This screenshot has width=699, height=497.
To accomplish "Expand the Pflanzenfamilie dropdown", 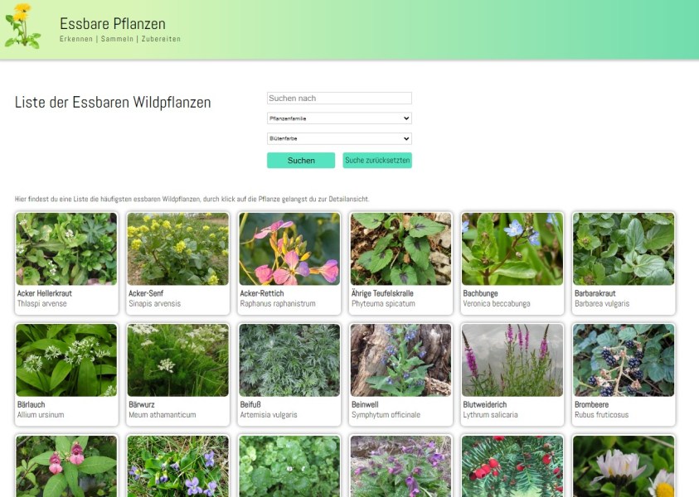I will click(x=339, y=118).
